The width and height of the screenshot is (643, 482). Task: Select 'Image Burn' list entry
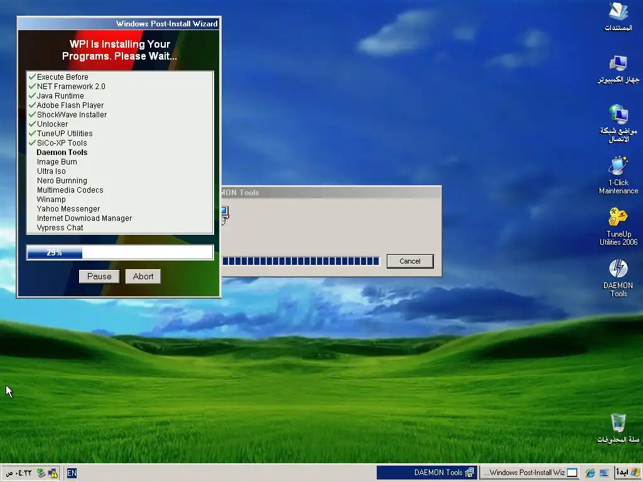point(57,161)
